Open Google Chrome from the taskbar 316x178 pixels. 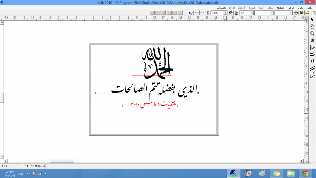(x=305, y=173)
